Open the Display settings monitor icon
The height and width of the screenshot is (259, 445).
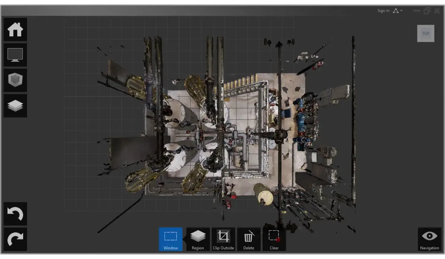[15, 55]
